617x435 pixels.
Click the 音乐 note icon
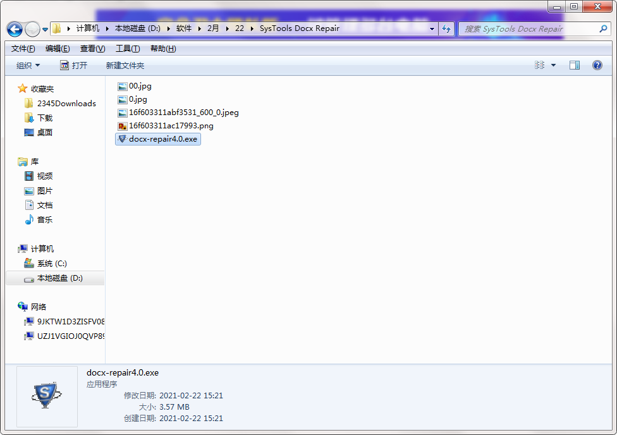point(29,219)
